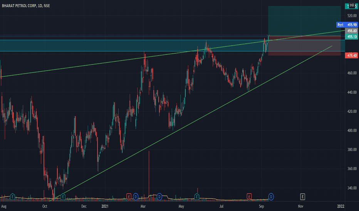Select the green 498.10 price label
The width and height of the screenshot is (359, 211).
click(351, 37)
